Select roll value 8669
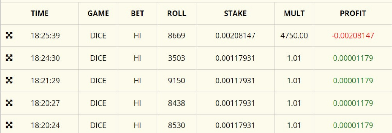Screen dimensions: 392x133 pyautogui.click(x=176, y=36)
